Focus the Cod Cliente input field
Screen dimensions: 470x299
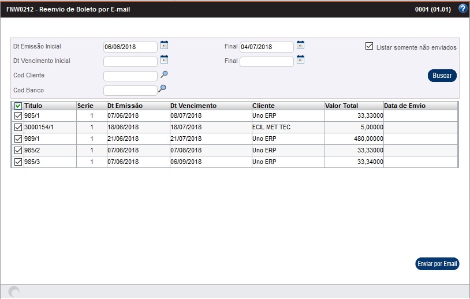(x=130, y=76)
